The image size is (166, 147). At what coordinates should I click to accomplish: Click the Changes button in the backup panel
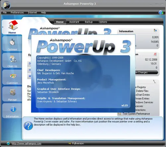pos(147,72)
